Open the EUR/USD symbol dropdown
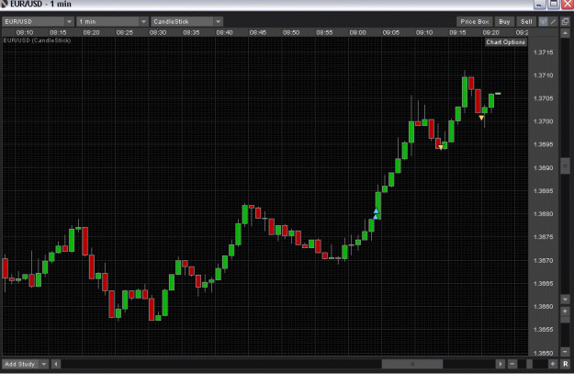This screenshot has width=574, height=374. (x=38, y=22)
